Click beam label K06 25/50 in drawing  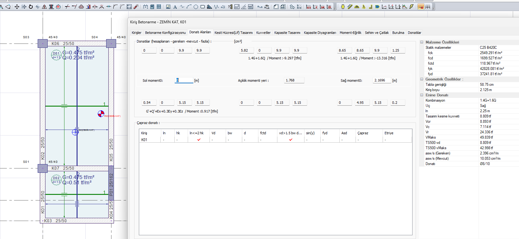coord(63,44)
